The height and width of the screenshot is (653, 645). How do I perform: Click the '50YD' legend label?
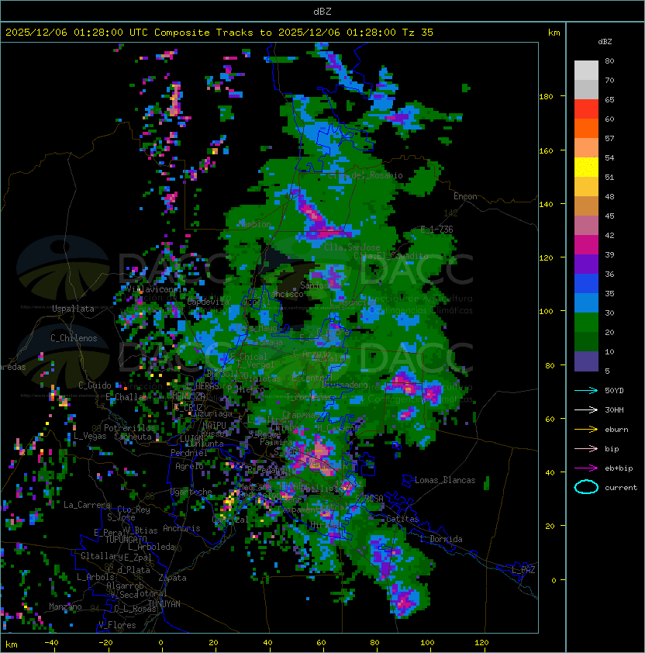click(614, 391)
